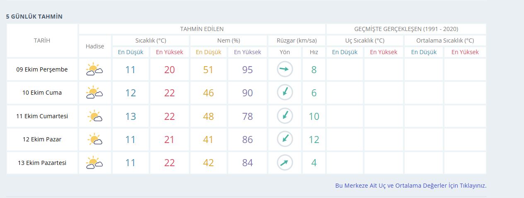
Task: Click the Hadise column header
Action: pos(95,46)
